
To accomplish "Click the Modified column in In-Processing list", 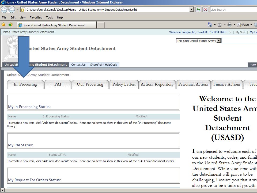I will pyautogui.click(x=141, y=116).
